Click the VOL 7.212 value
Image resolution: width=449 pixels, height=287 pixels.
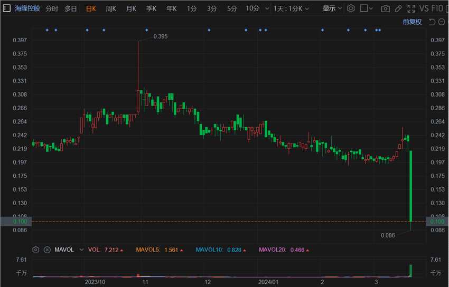click(x=111, y=250)
